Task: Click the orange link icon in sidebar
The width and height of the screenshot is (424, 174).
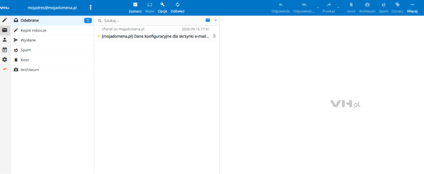Action: [x=5, y=69]
